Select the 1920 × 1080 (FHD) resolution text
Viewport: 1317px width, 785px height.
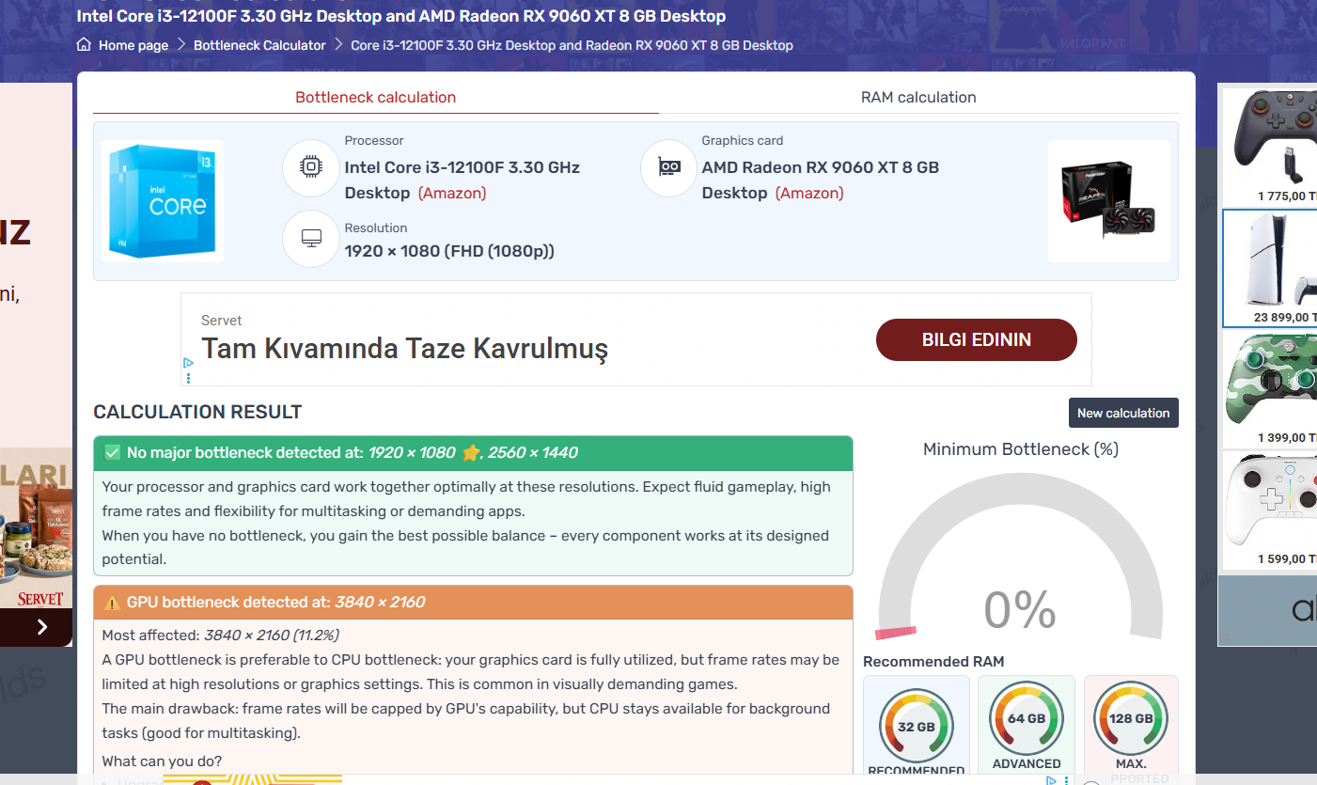[449, 251]
